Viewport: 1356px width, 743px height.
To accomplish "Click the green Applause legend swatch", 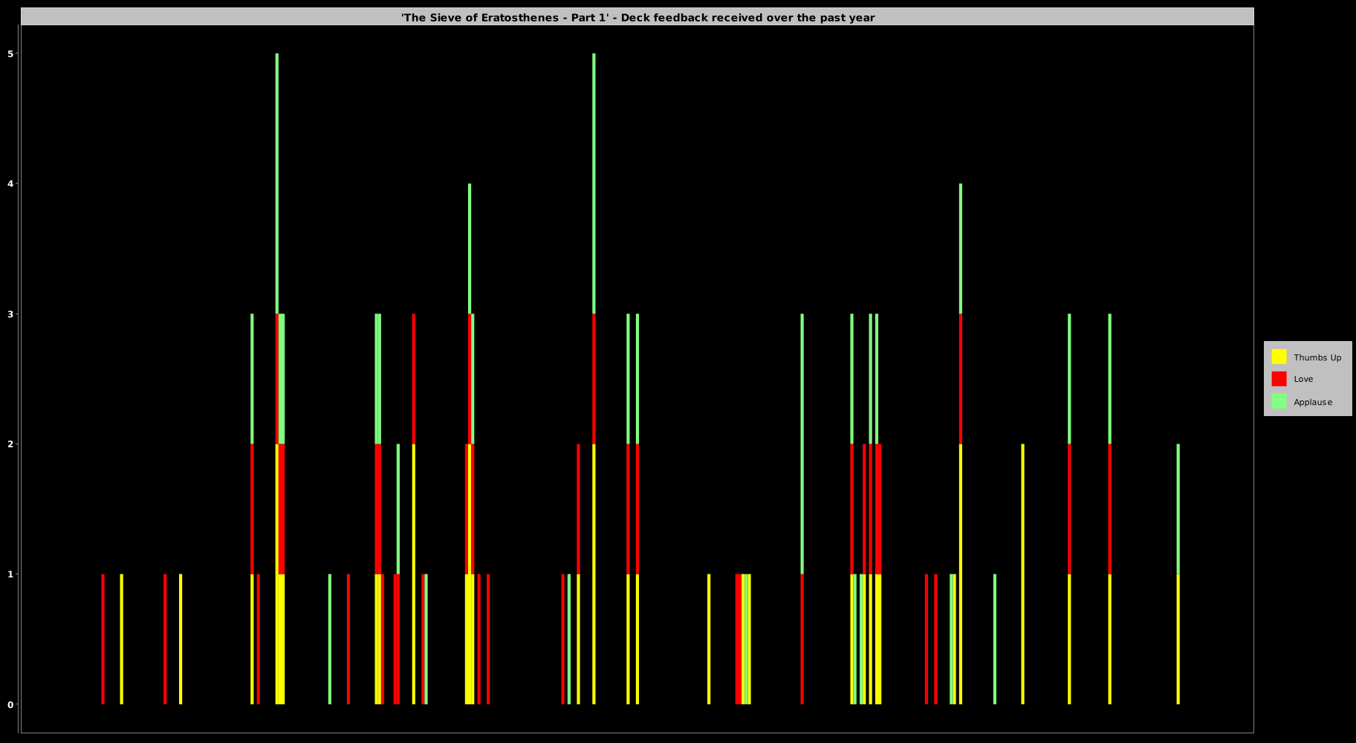I will (x=1279, y=401).
